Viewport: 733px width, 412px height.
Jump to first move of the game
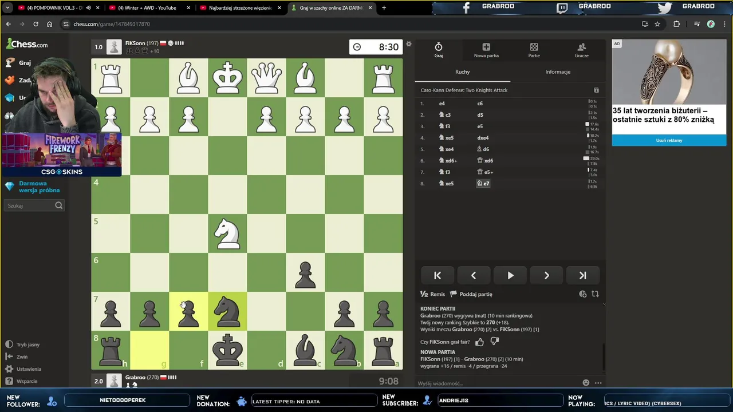[438, 275]
